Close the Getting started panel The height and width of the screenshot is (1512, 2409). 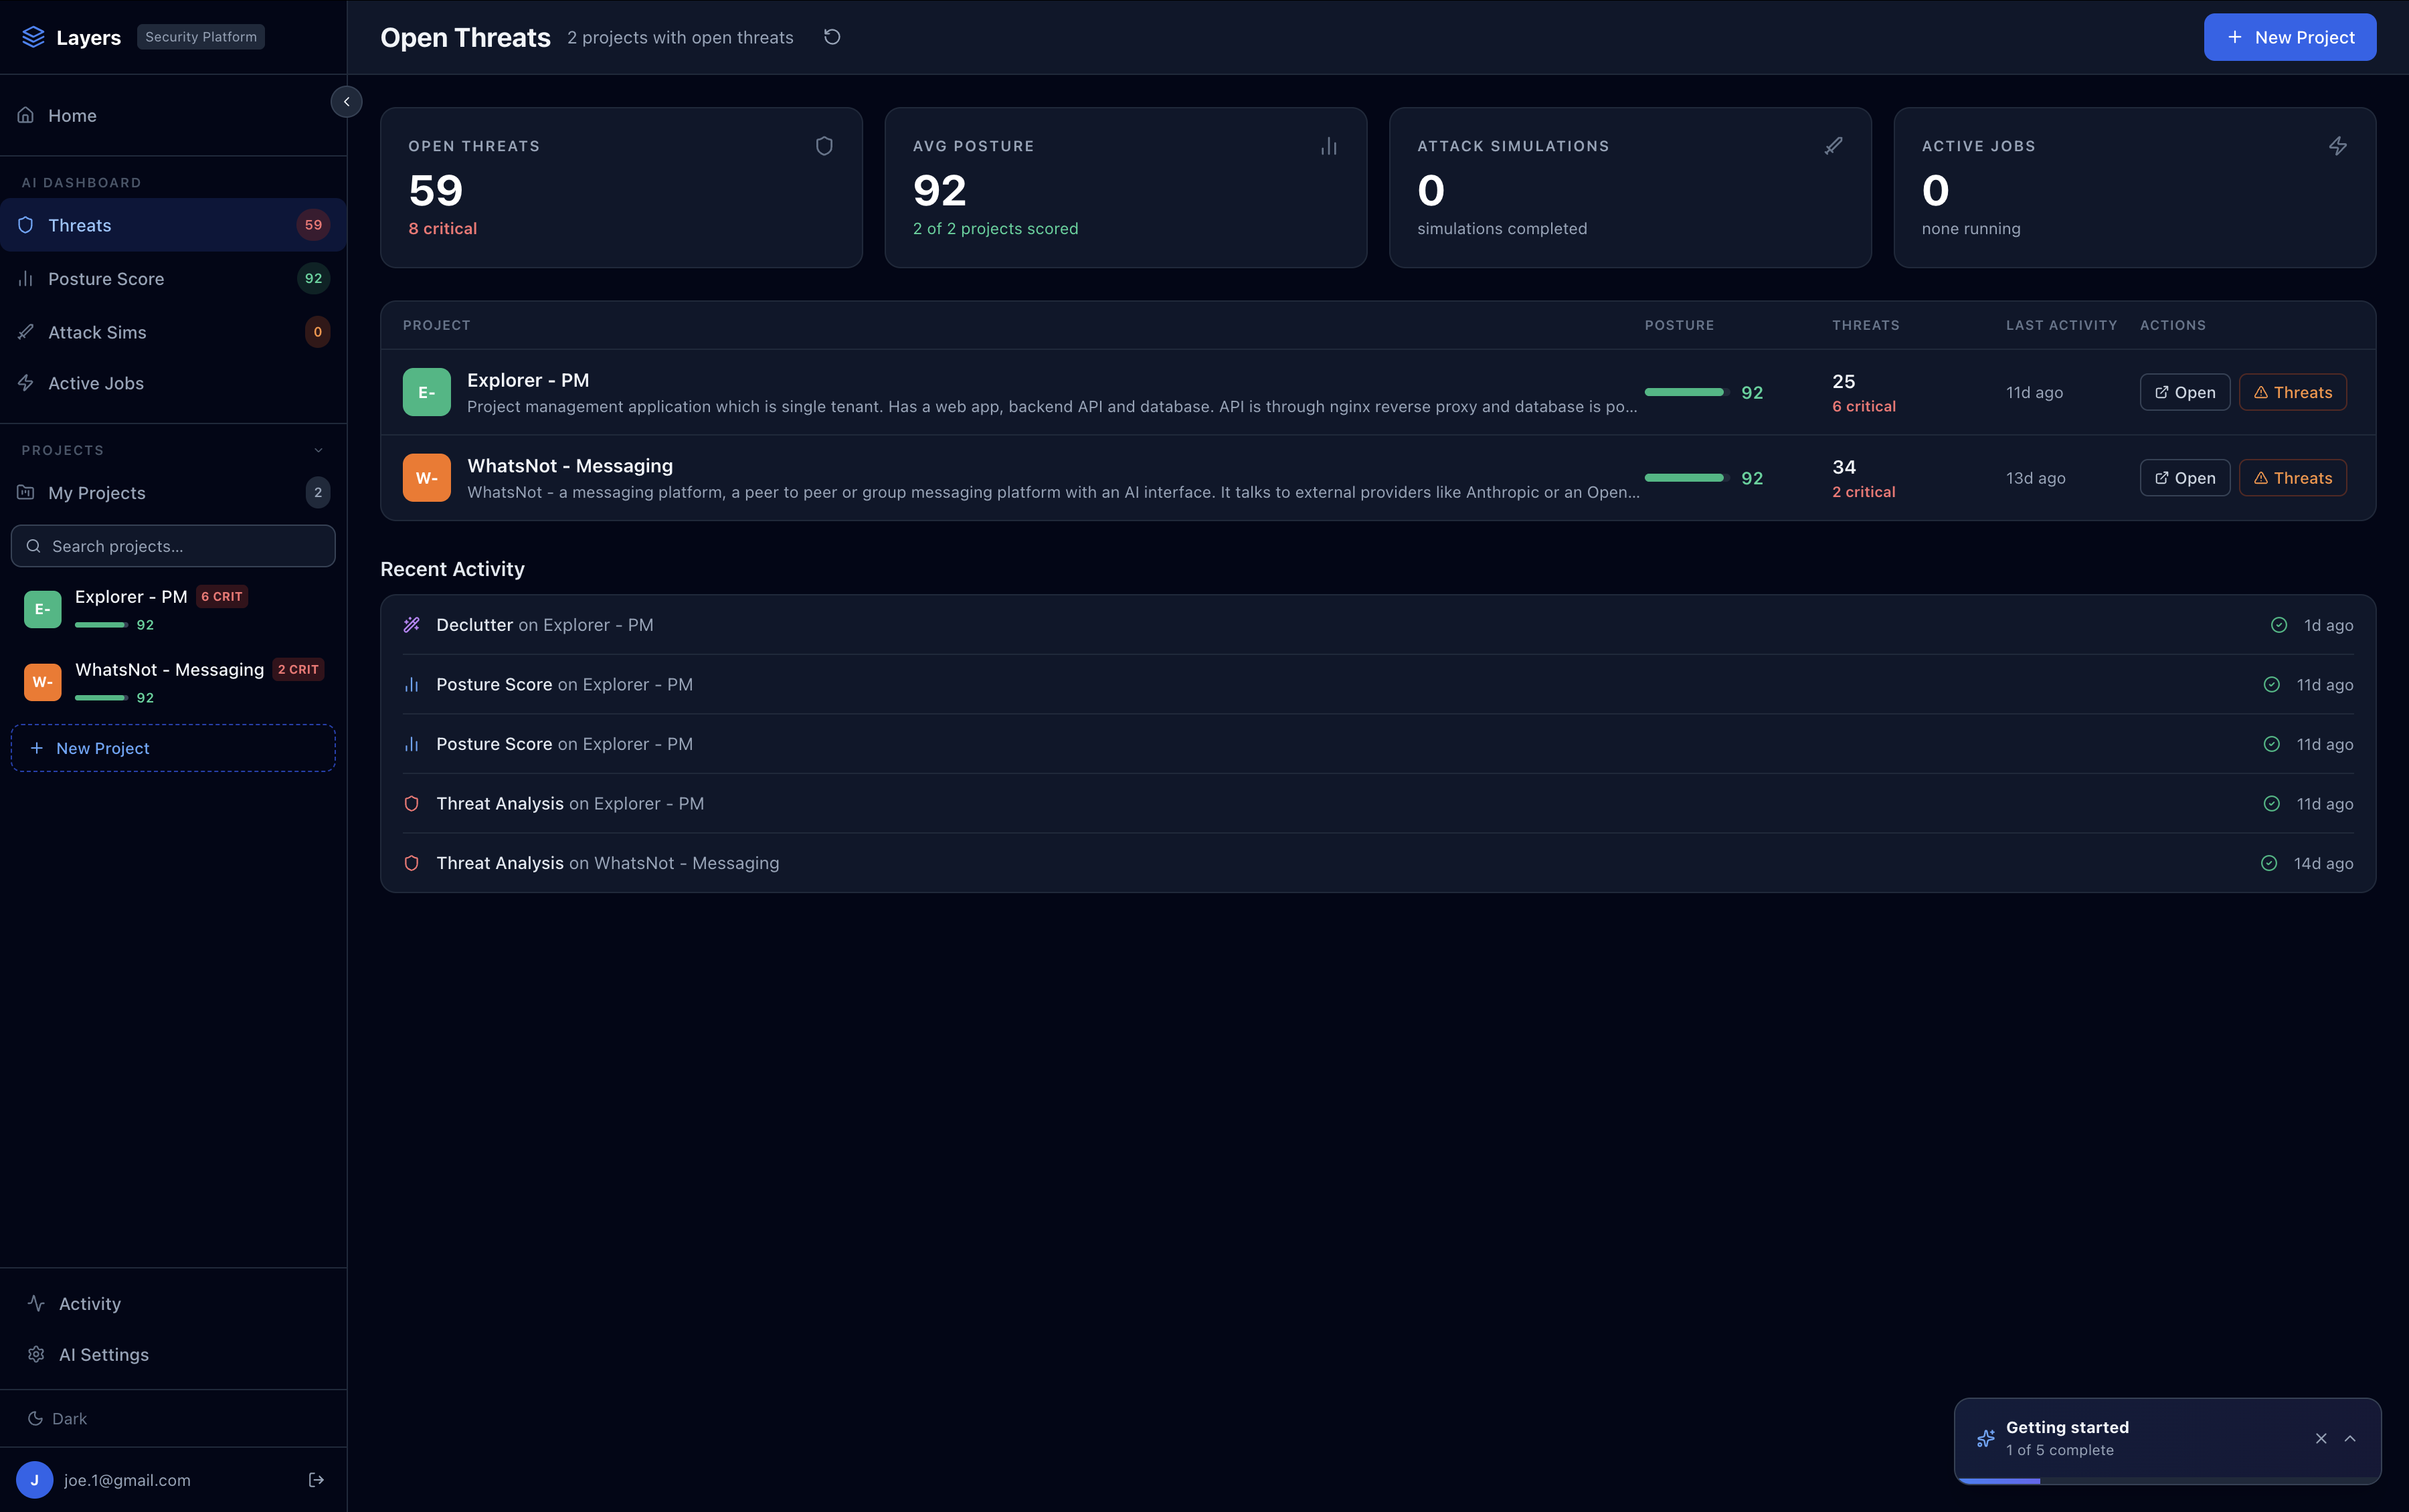tap(2321, 1438)
